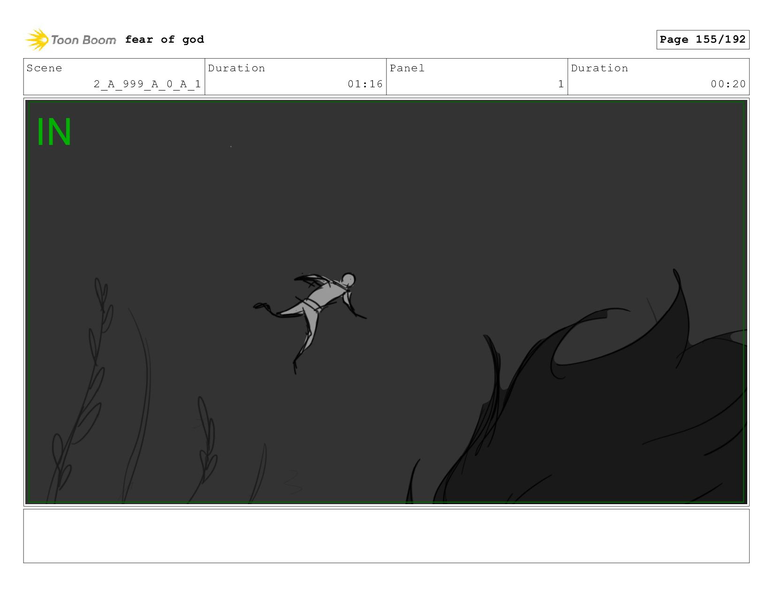The image size is (774, 598).
Task: Click the storyboard panel thumbnail with falling figure
Action: point(386,302)
